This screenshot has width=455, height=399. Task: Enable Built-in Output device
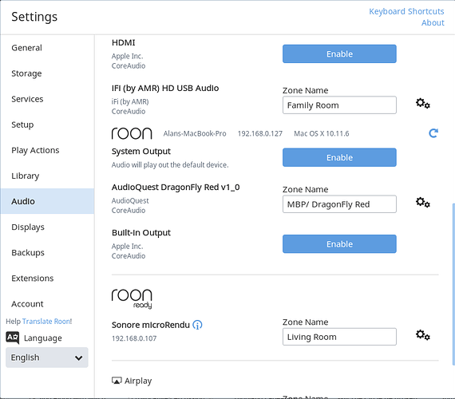tap(339, 243)
